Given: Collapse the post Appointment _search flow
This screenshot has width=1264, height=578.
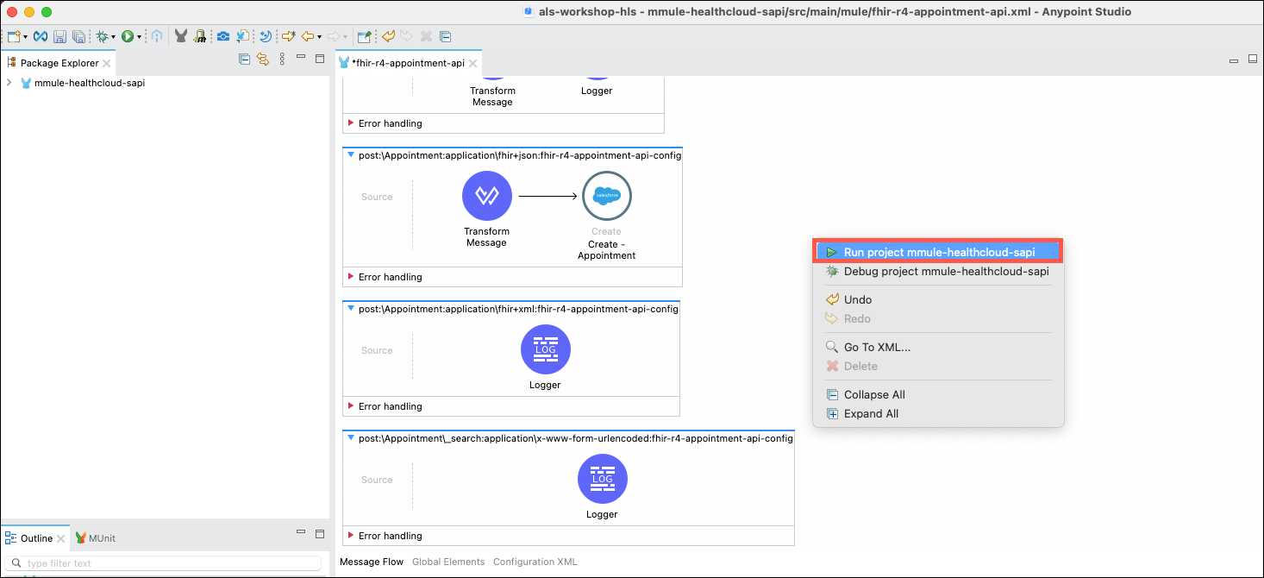Looking at the screenshot, I should pyautogui.click(x=351, y=437).
